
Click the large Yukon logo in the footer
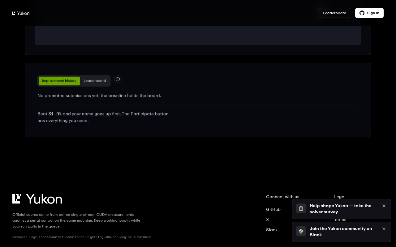coord(37,199)
